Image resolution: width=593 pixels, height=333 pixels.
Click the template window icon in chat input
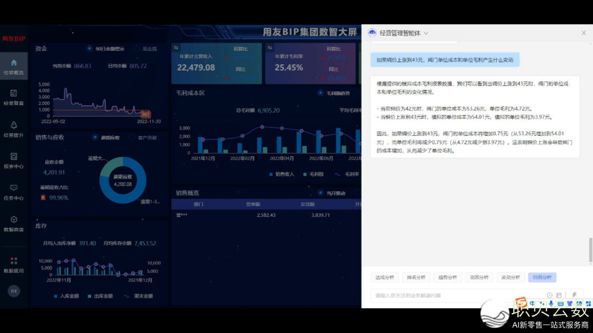[559, 295]
